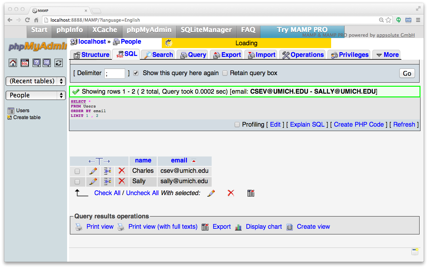Open the phpMyAdmin home icon
The width and height of the screenshot is (428, 268).
(x=13, y=63)
